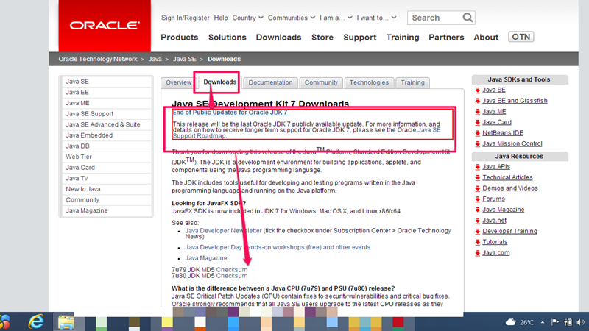Open the Help link
The height and width of the screenshot is (331, 589).
(221, 18)
